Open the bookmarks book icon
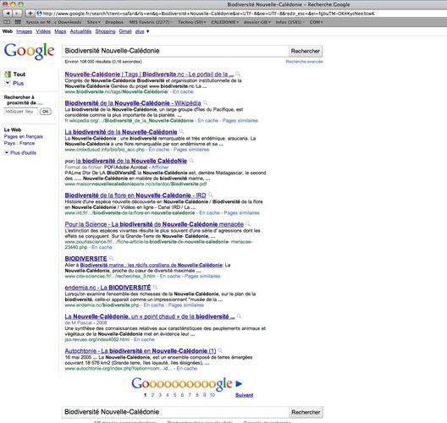447x423 pixels. point(7,22)
